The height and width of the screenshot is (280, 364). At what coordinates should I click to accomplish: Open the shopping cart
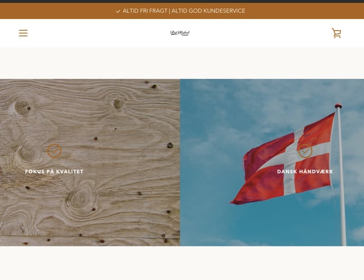(x=337, y=33)
